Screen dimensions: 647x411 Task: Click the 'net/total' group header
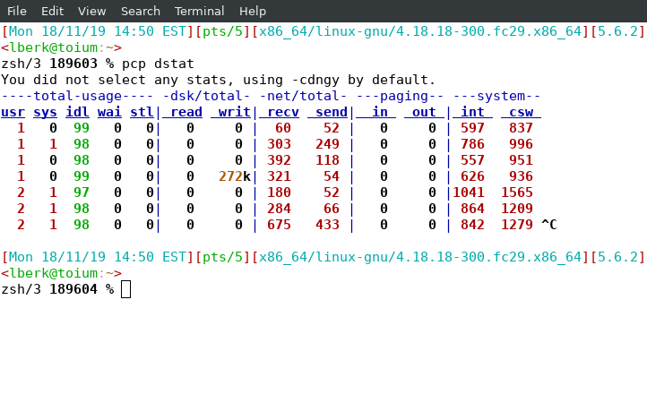click(x=303, y=96)
